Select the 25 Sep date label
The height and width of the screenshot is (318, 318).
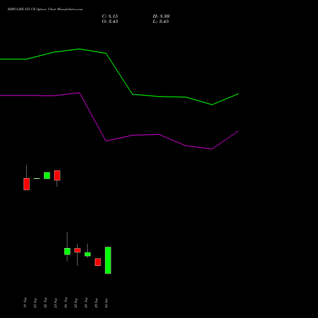[76, 303]
